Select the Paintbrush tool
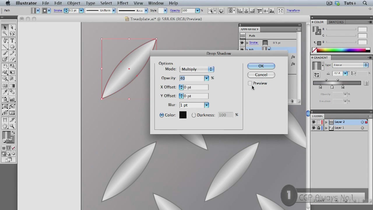The width and height of the screenshot is (373, 210). (5, 53)
